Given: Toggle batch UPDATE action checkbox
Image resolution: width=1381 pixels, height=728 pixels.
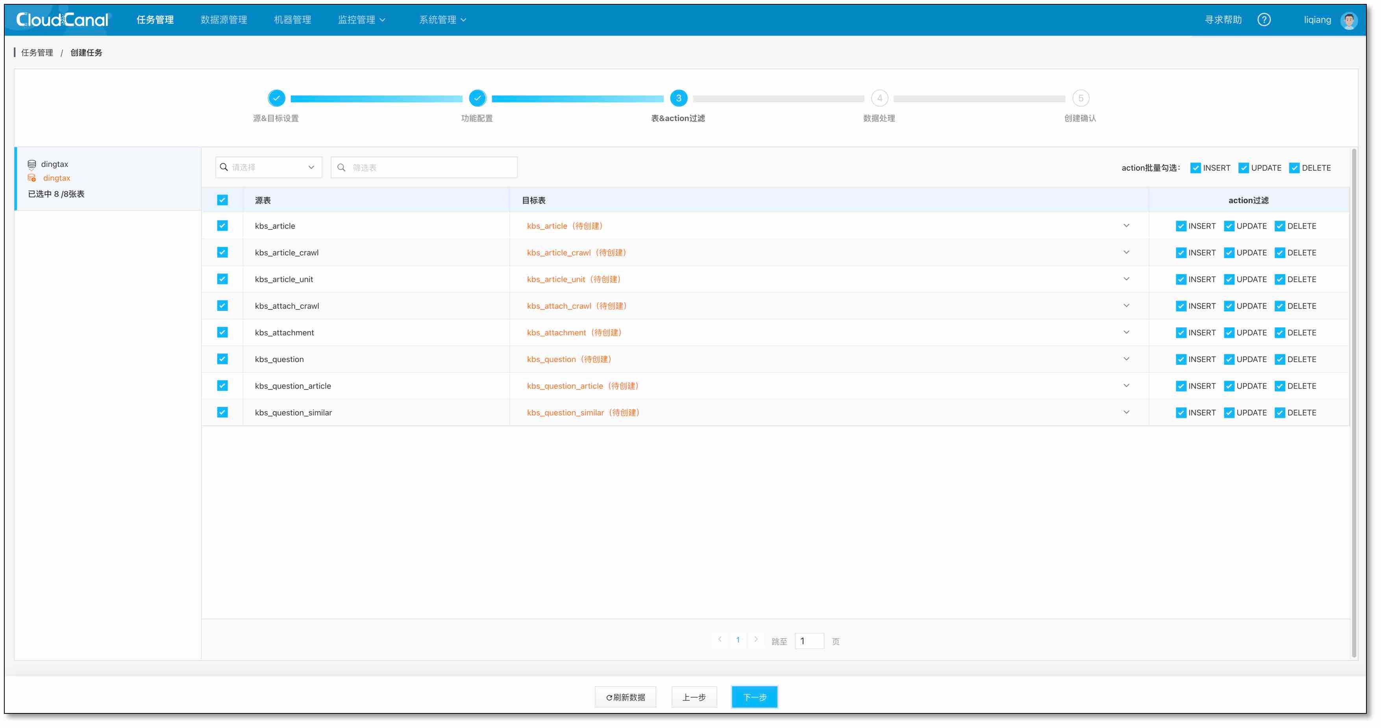Looking at the screenshot, I should point(1243,168).
